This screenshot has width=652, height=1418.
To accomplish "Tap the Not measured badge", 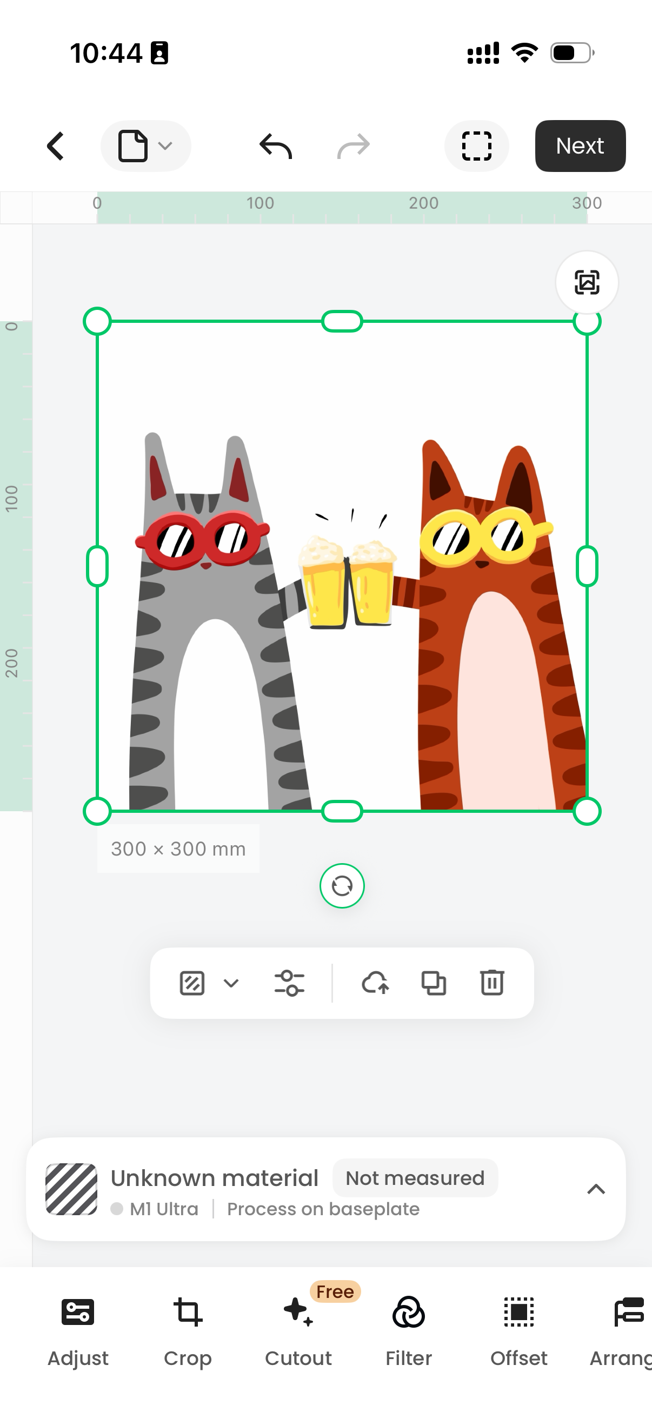I will pyautogui.click(x=415, y=1178).
